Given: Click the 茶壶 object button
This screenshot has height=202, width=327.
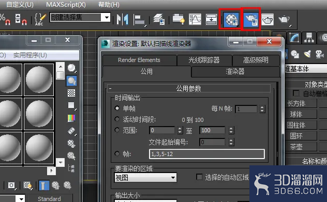Looking at the screenshot, I should pyautogui.click(x=302, y=147).
